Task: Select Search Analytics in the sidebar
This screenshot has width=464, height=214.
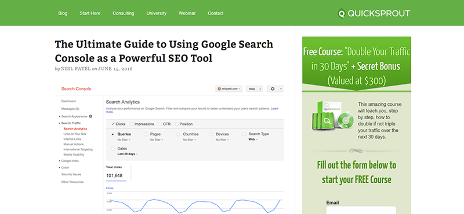Action: [75, 129]
